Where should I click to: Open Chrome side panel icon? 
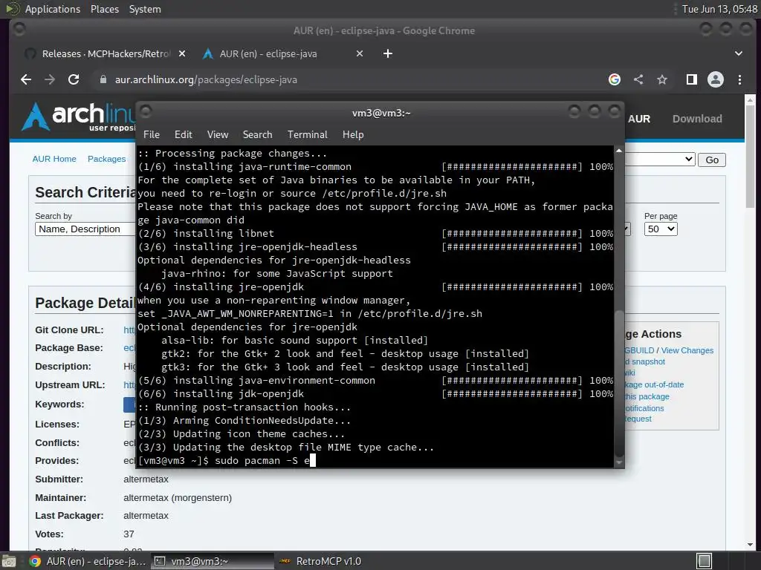pyautogui.click(x=692, y=79)
